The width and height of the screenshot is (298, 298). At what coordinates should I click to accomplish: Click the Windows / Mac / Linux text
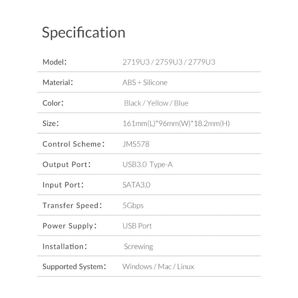pyautogui.click(x=158, y=267)
